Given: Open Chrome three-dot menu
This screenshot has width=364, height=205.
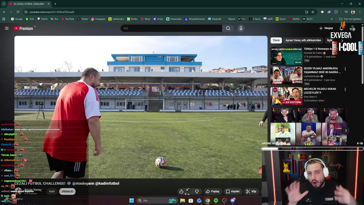Looking at the screenshot, I should (x=360, y=12).
